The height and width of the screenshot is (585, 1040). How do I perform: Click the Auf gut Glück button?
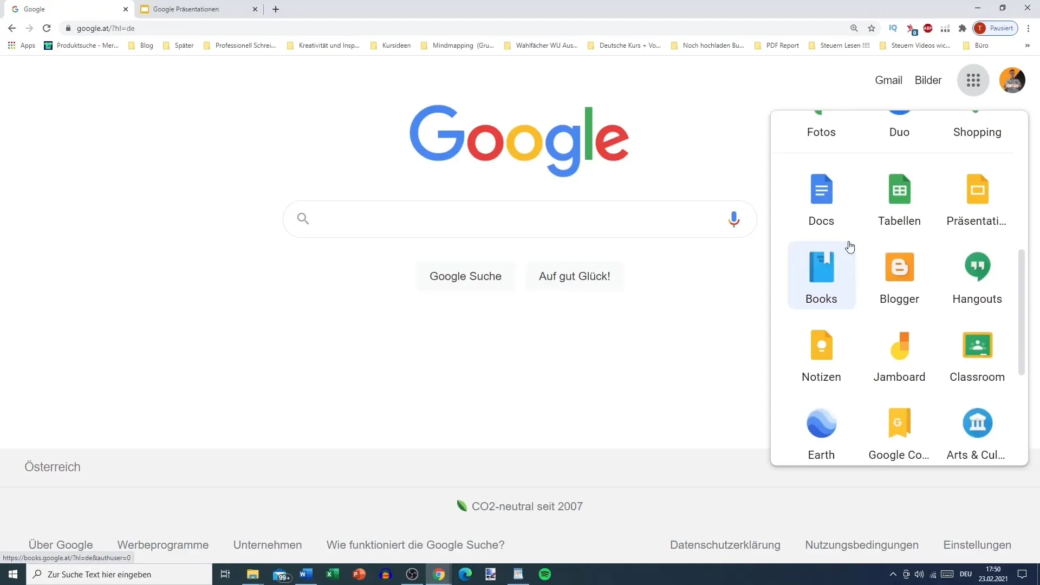(574, 276)
